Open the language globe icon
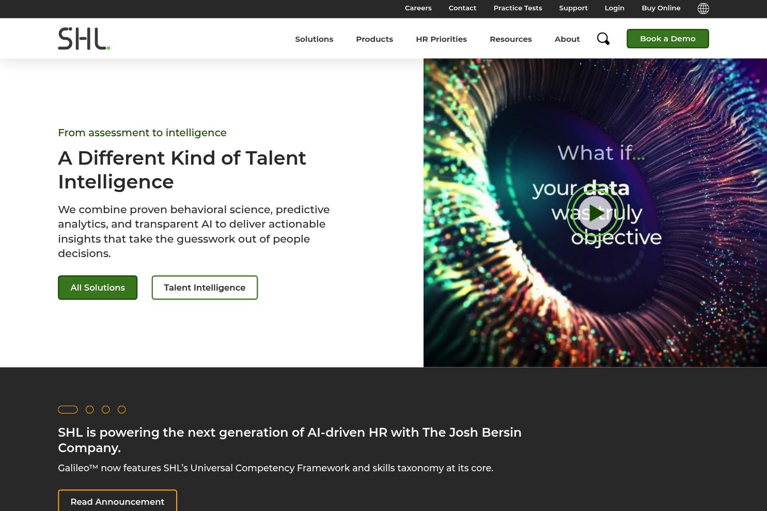 pos(703,8)
